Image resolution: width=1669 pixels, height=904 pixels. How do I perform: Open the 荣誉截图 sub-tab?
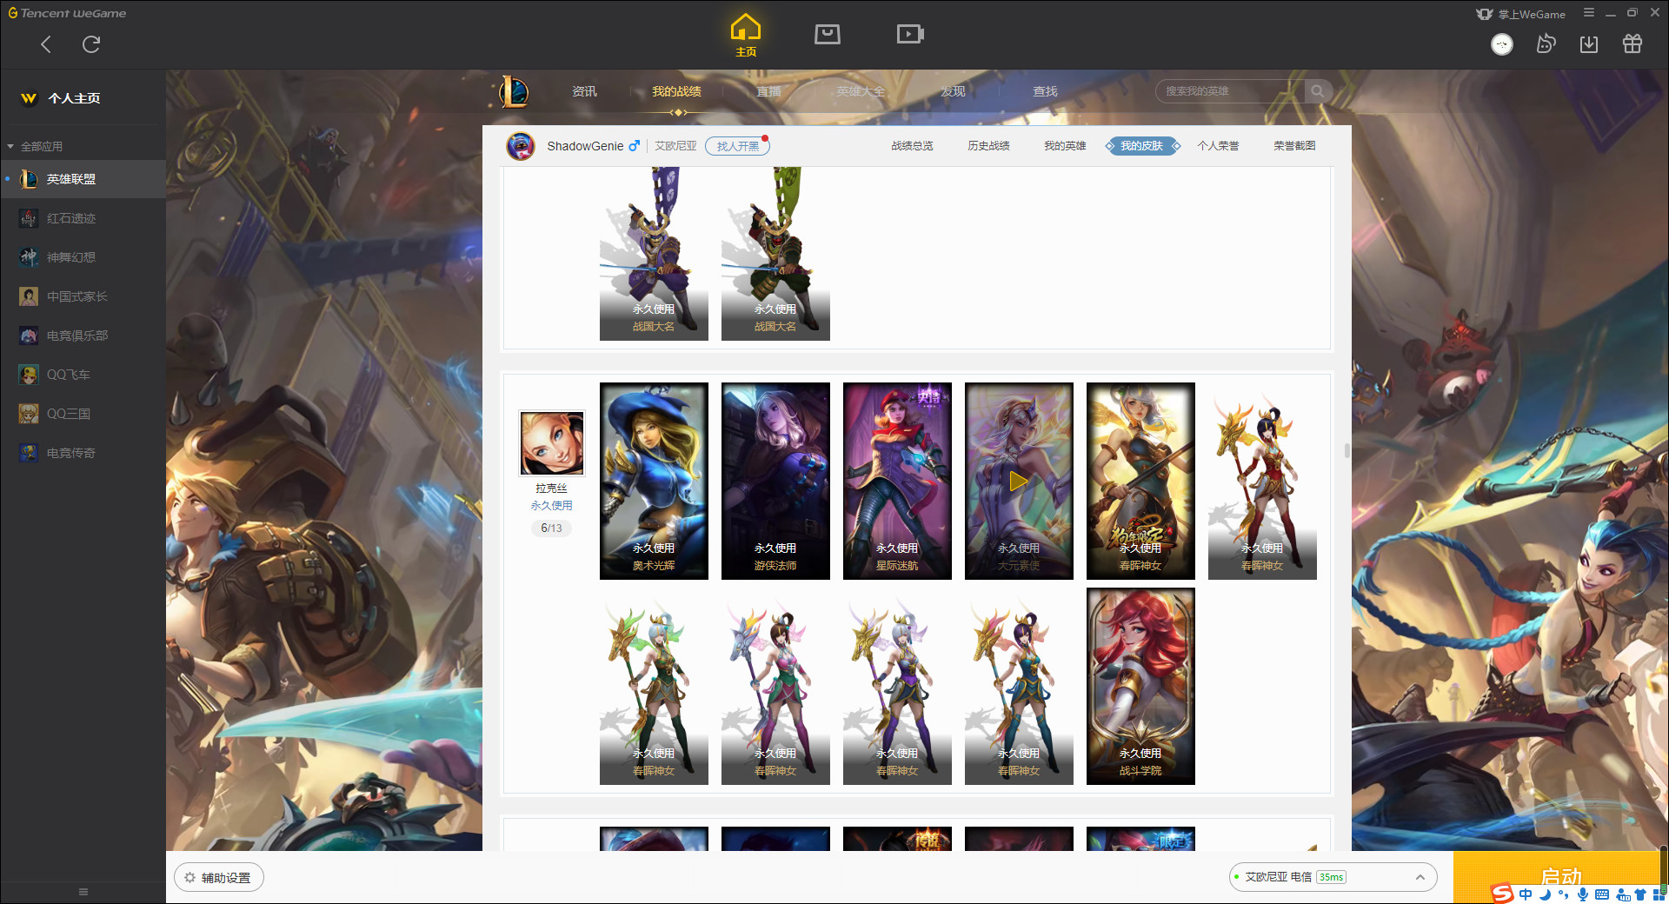(1294, 146)
